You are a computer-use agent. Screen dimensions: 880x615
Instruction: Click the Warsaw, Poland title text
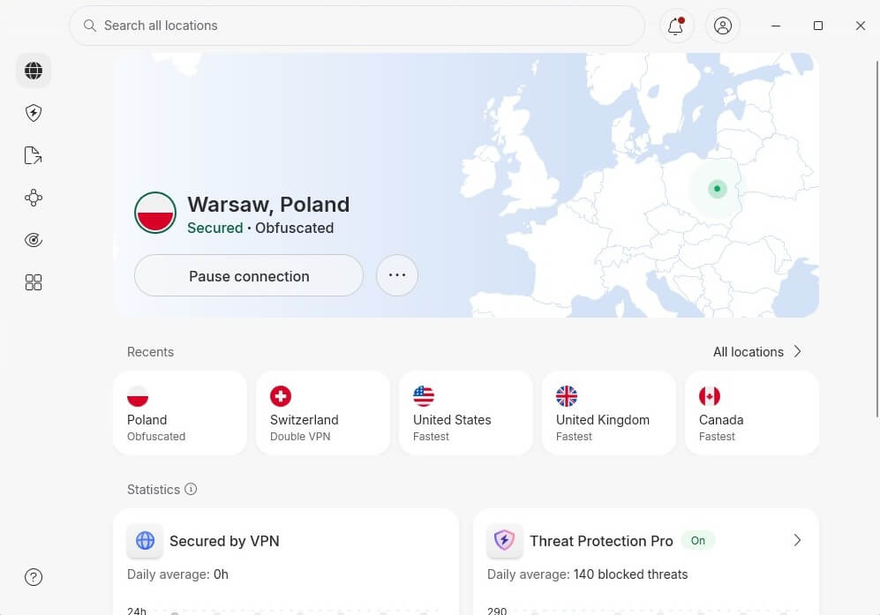(268, 205)
